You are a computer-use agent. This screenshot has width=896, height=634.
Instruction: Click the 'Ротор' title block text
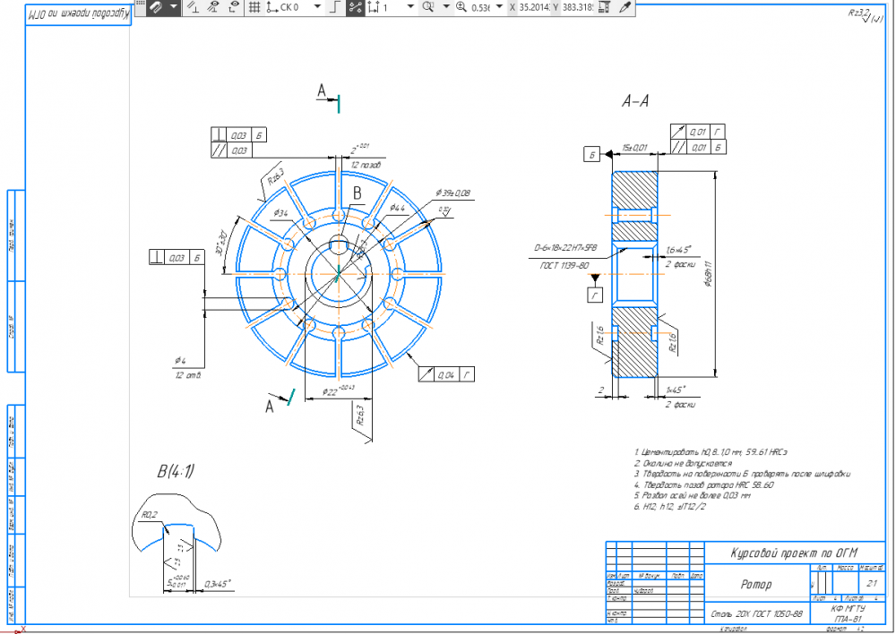(x=756, y=584)
